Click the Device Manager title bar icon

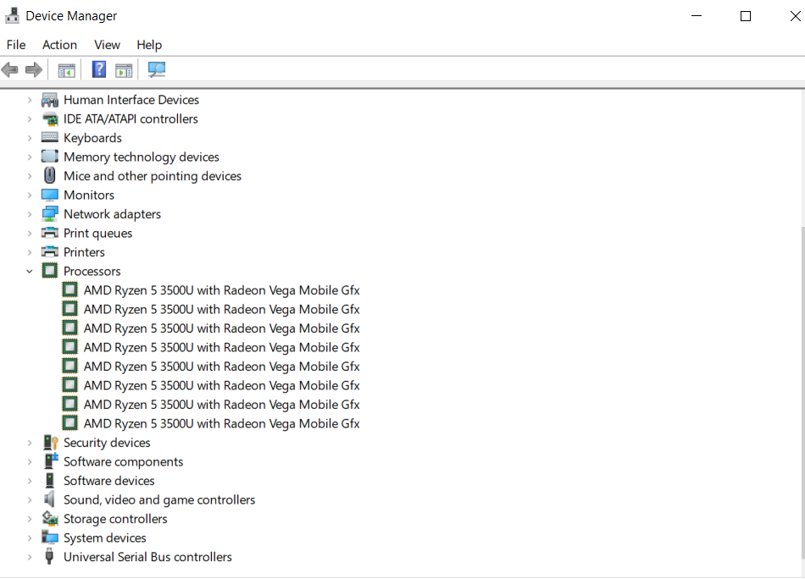[x=13, y=15]
